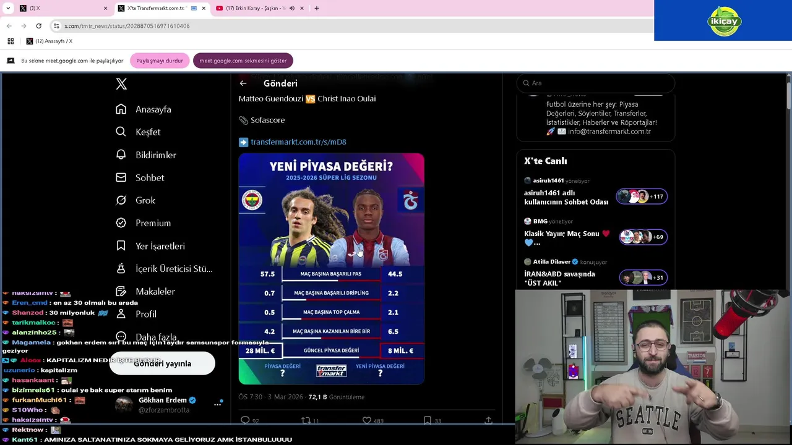Reload the page
792x445 pixels.
[x=38, y=26]
